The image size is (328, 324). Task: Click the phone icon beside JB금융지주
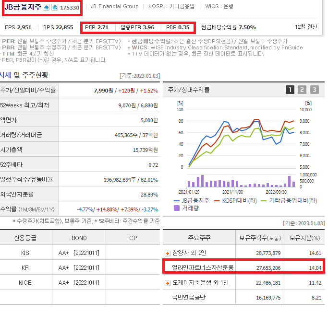55,8
